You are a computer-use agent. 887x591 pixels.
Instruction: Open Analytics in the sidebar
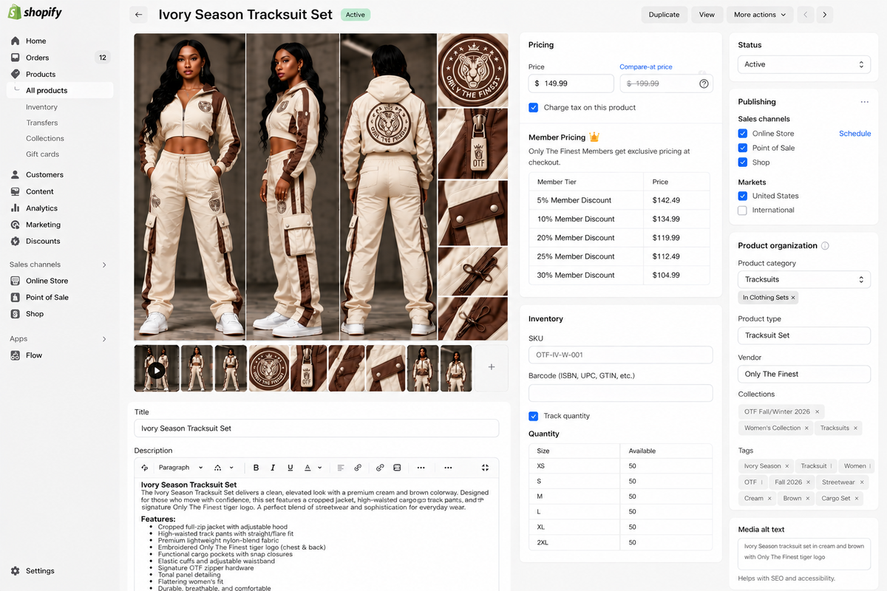[41, 208]
